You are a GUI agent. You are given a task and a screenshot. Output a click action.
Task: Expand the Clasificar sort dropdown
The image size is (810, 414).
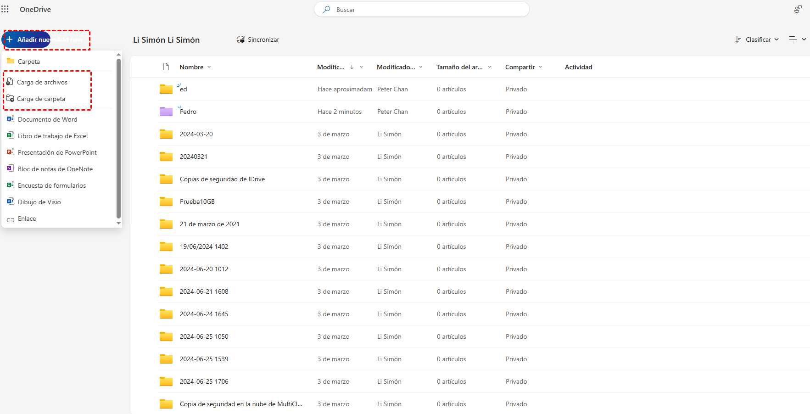757,40
